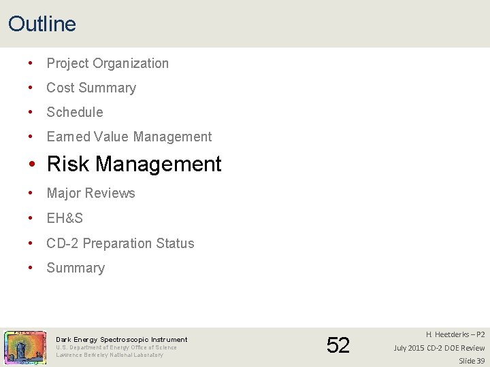The height and width of the screenshot is (367, 490).
Task: Select the CD-2 Preparation Status item
Action: pos(120,243)
